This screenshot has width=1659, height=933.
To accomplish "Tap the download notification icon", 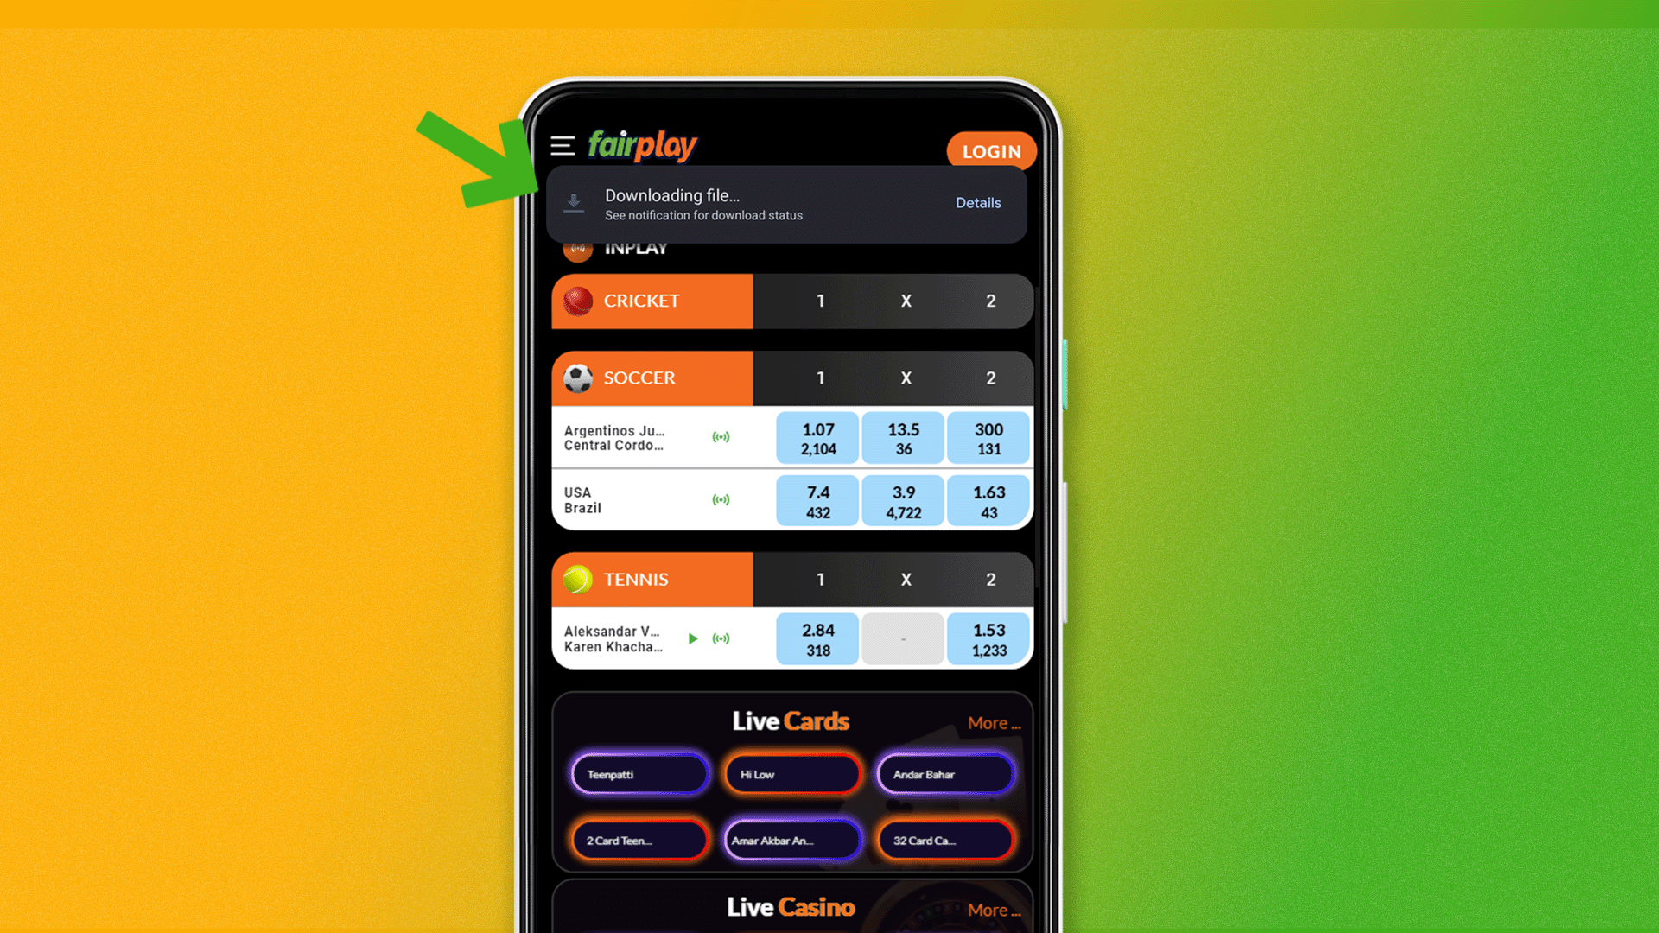I will (x=576, y=201).
